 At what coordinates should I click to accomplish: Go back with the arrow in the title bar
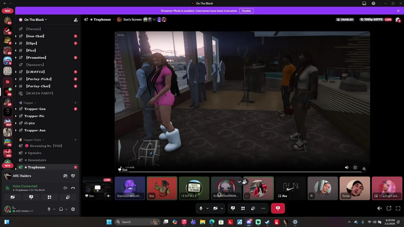point(5,3)
